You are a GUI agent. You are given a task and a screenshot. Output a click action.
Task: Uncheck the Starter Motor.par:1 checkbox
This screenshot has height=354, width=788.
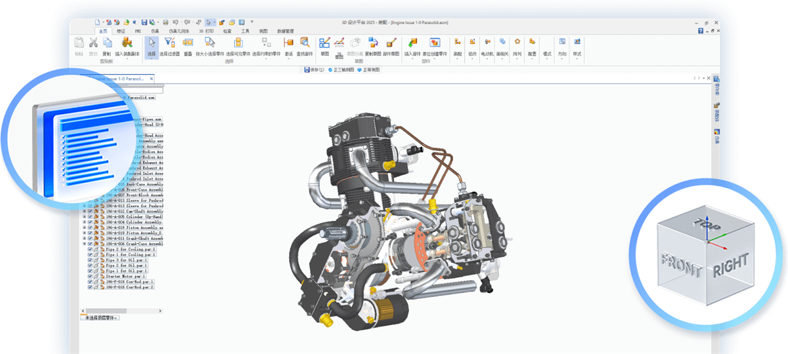pyautogui.click(x=90, y=276)
